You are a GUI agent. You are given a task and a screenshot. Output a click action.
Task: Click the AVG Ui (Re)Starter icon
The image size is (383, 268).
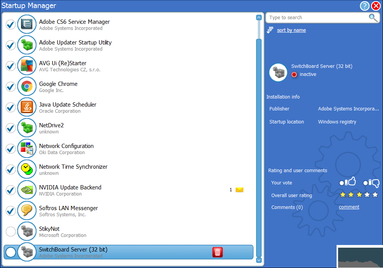click(x=26, y=66)
